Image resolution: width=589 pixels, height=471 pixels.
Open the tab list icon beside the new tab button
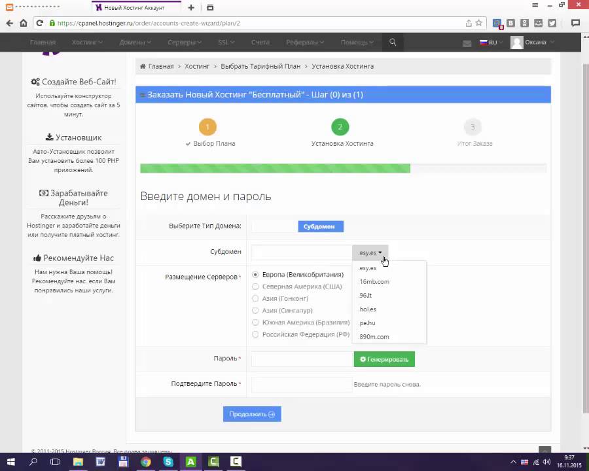210,7
